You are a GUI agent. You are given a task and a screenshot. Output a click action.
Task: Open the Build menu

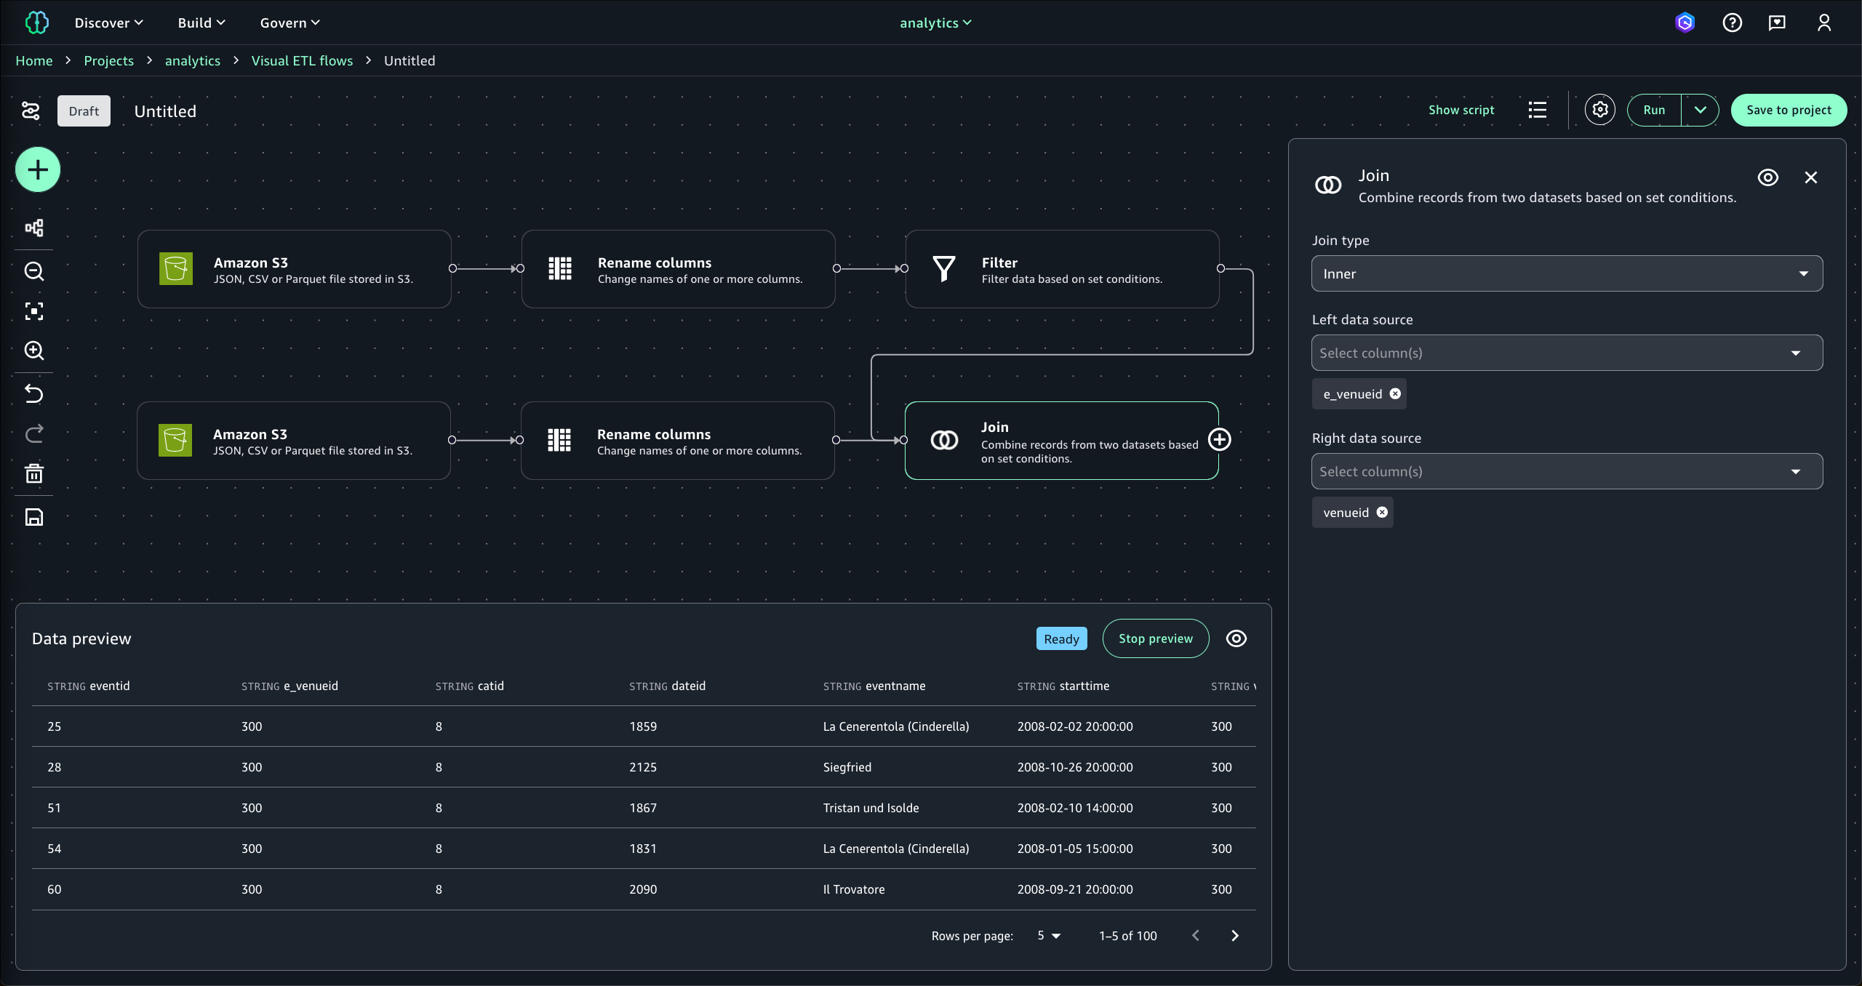[201, 23]
